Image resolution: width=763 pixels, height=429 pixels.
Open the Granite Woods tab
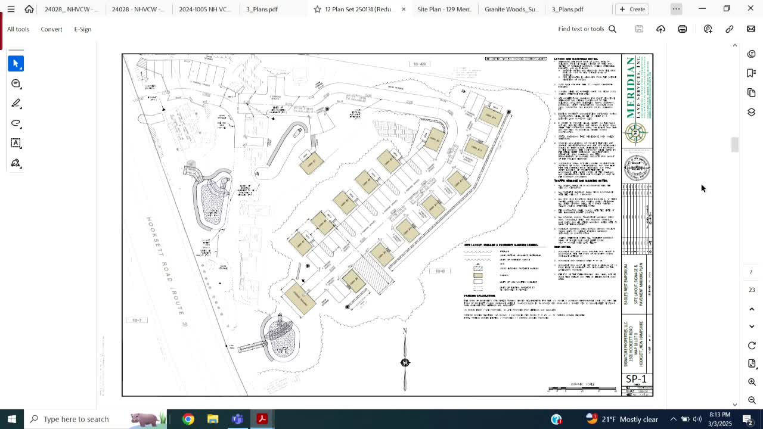pos(511,9)
